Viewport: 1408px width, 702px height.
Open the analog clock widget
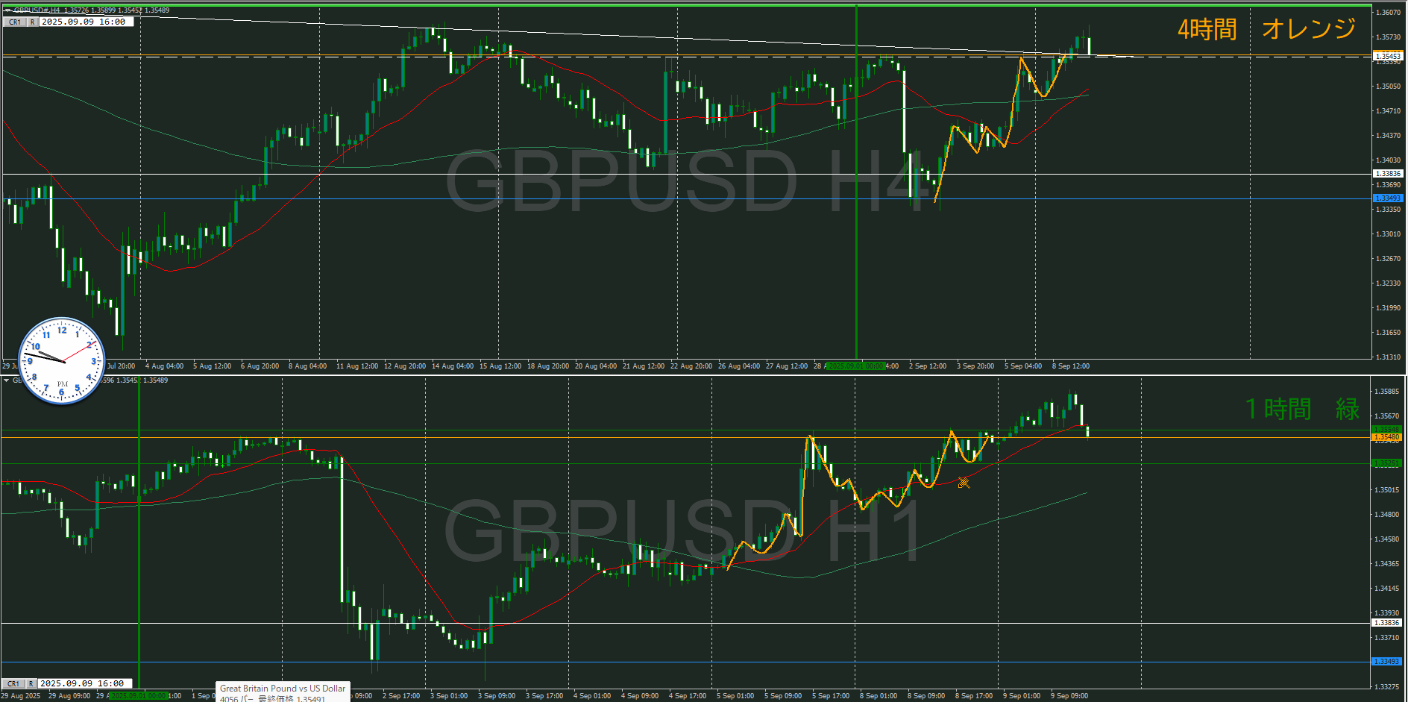[x=62, y=362]
